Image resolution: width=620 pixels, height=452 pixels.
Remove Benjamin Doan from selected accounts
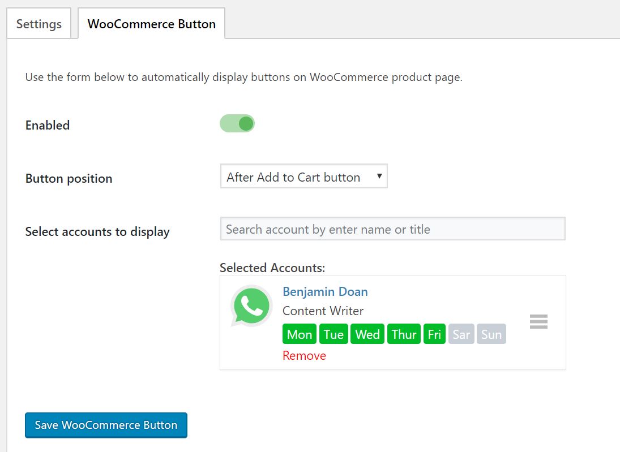pyautogui.click(x=304, y=356)
